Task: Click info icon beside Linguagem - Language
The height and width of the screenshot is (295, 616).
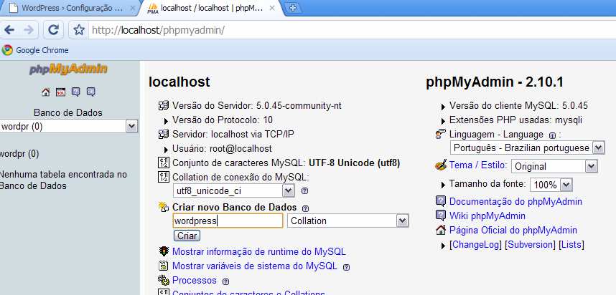Action: pos(552,135)
